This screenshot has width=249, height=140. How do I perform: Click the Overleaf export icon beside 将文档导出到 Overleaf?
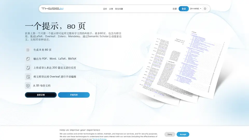[x=28, y=77]
